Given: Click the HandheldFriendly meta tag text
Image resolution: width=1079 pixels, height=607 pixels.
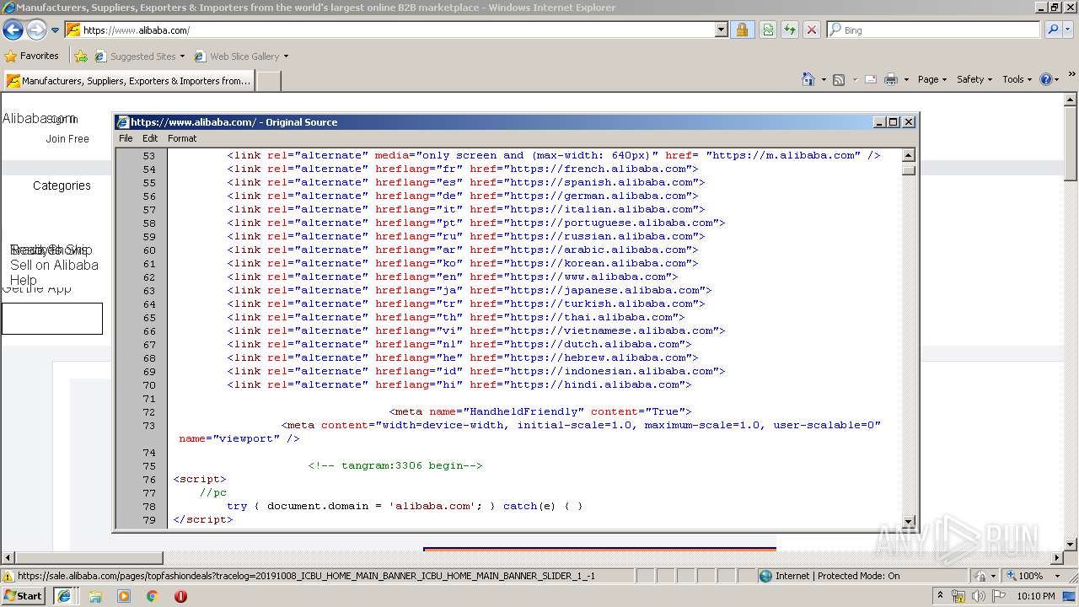Looking at the screenshot, I should 540,411.
